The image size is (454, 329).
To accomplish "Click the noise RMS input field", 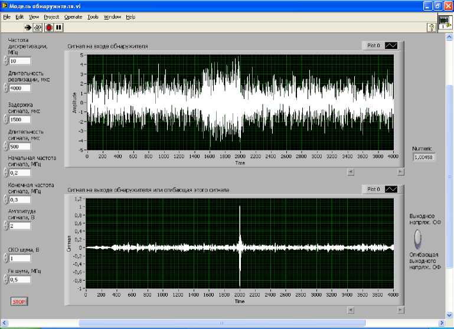I will coord(19,258).
